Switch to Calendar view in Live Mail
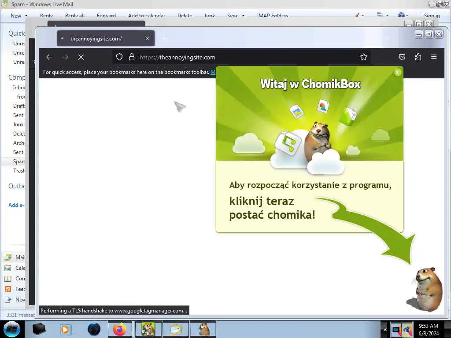Screen dimensions: 451x338 coord(15,268)
